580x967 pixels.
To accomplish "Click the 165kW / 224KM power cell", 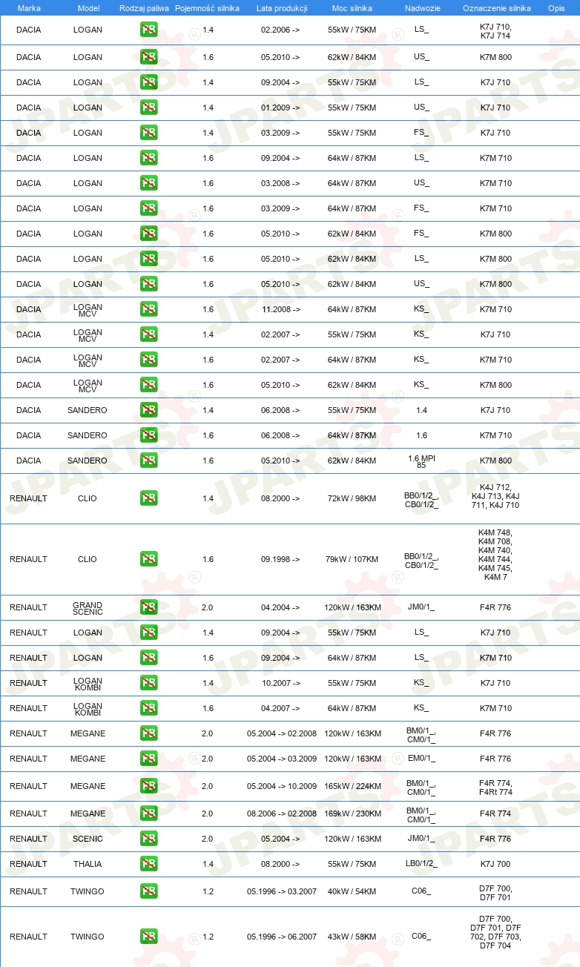I will click(x=352, y=786).
